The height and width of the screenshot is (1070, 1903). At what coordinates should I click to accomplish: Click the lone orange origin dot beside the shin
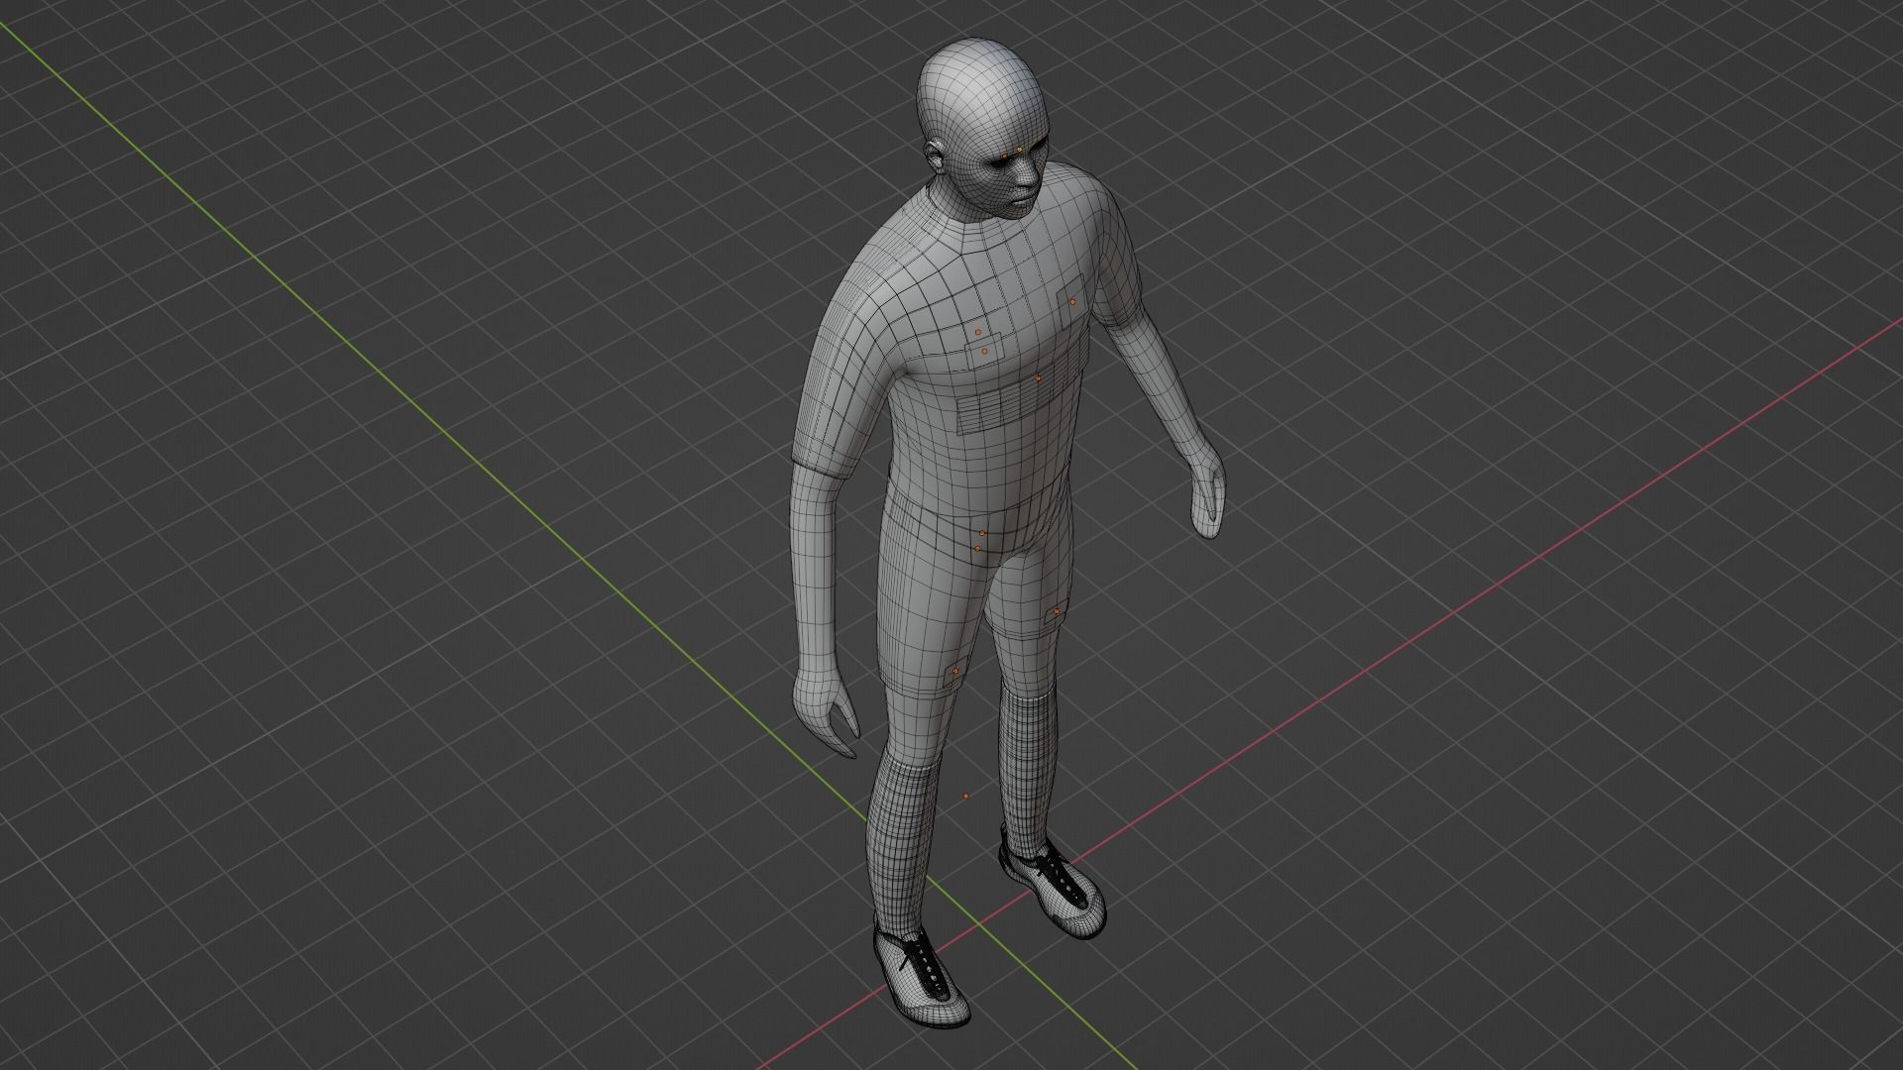pos(966,796)
